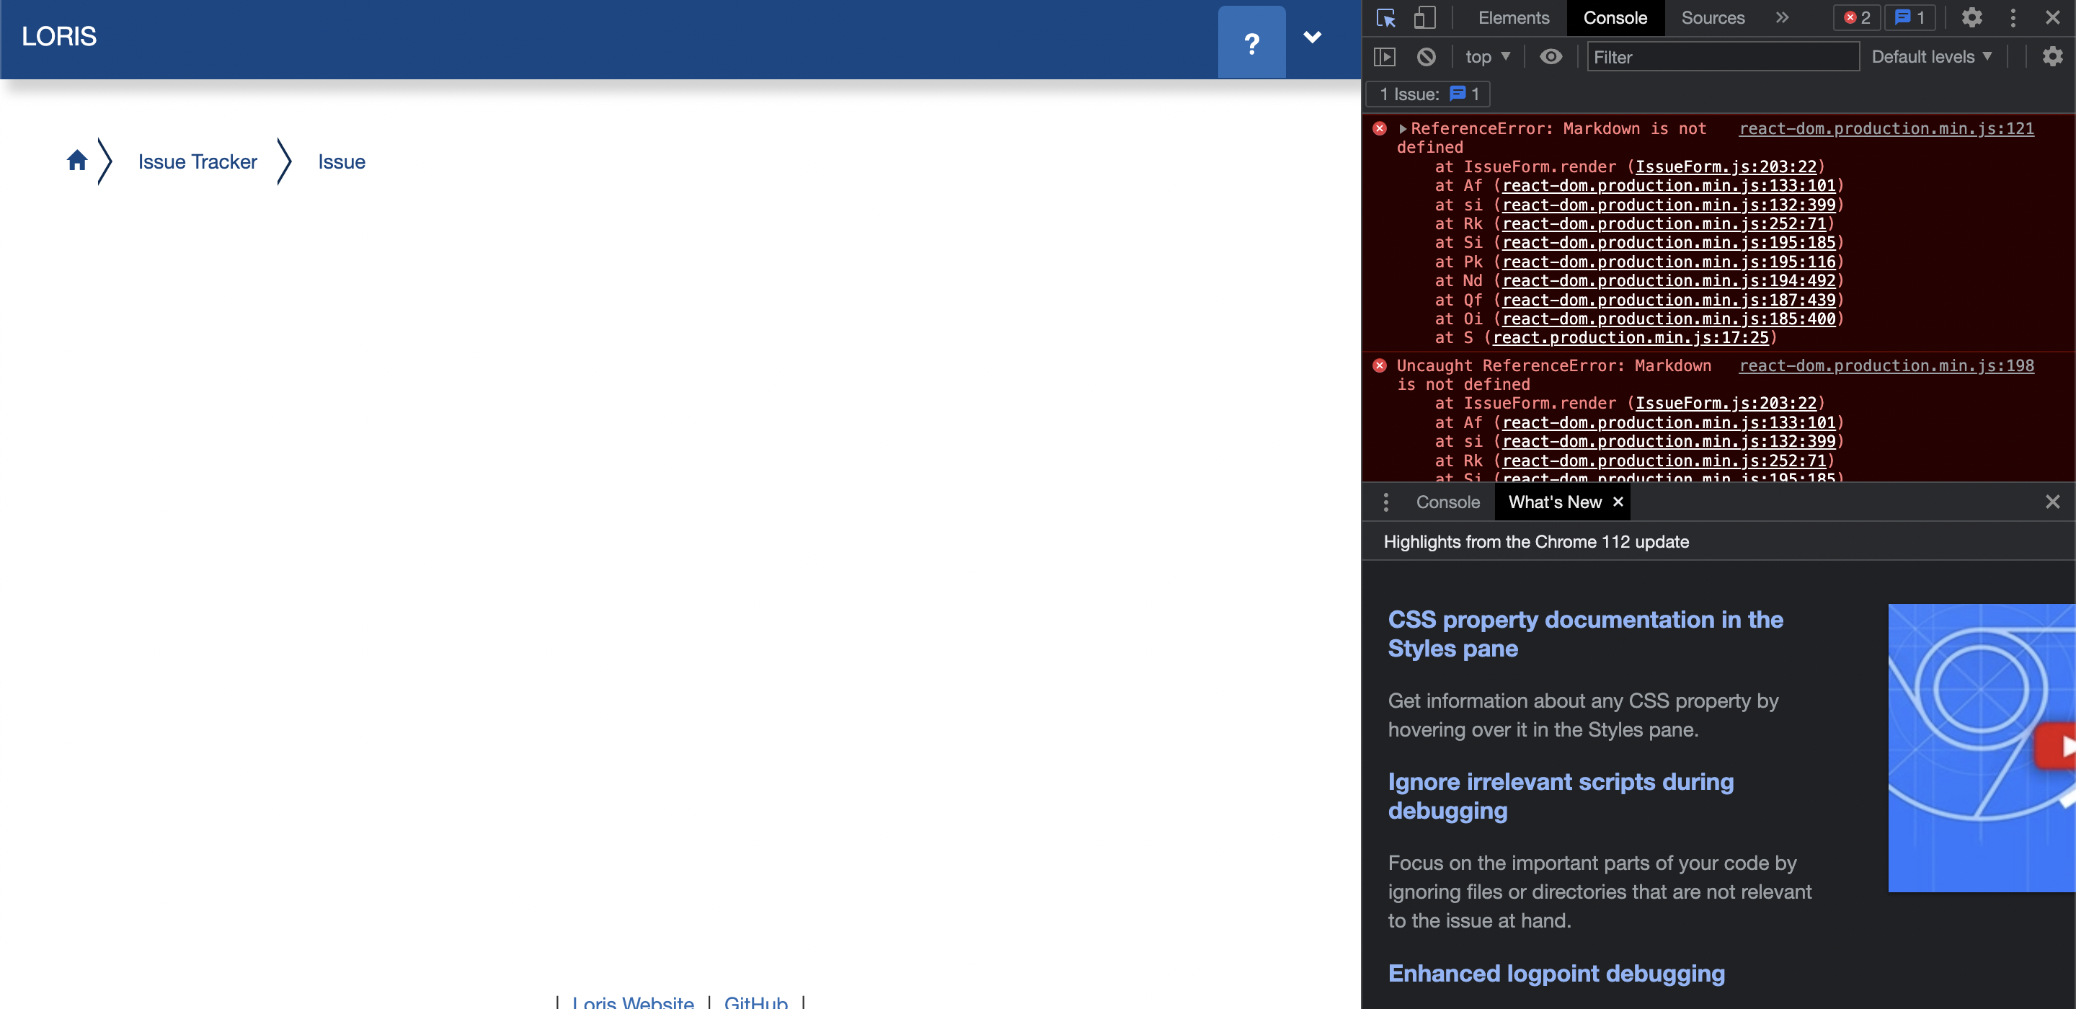Viewport: 2076px width, 1009px height.
Task: Clear the console
Action: pos(1427,56)
